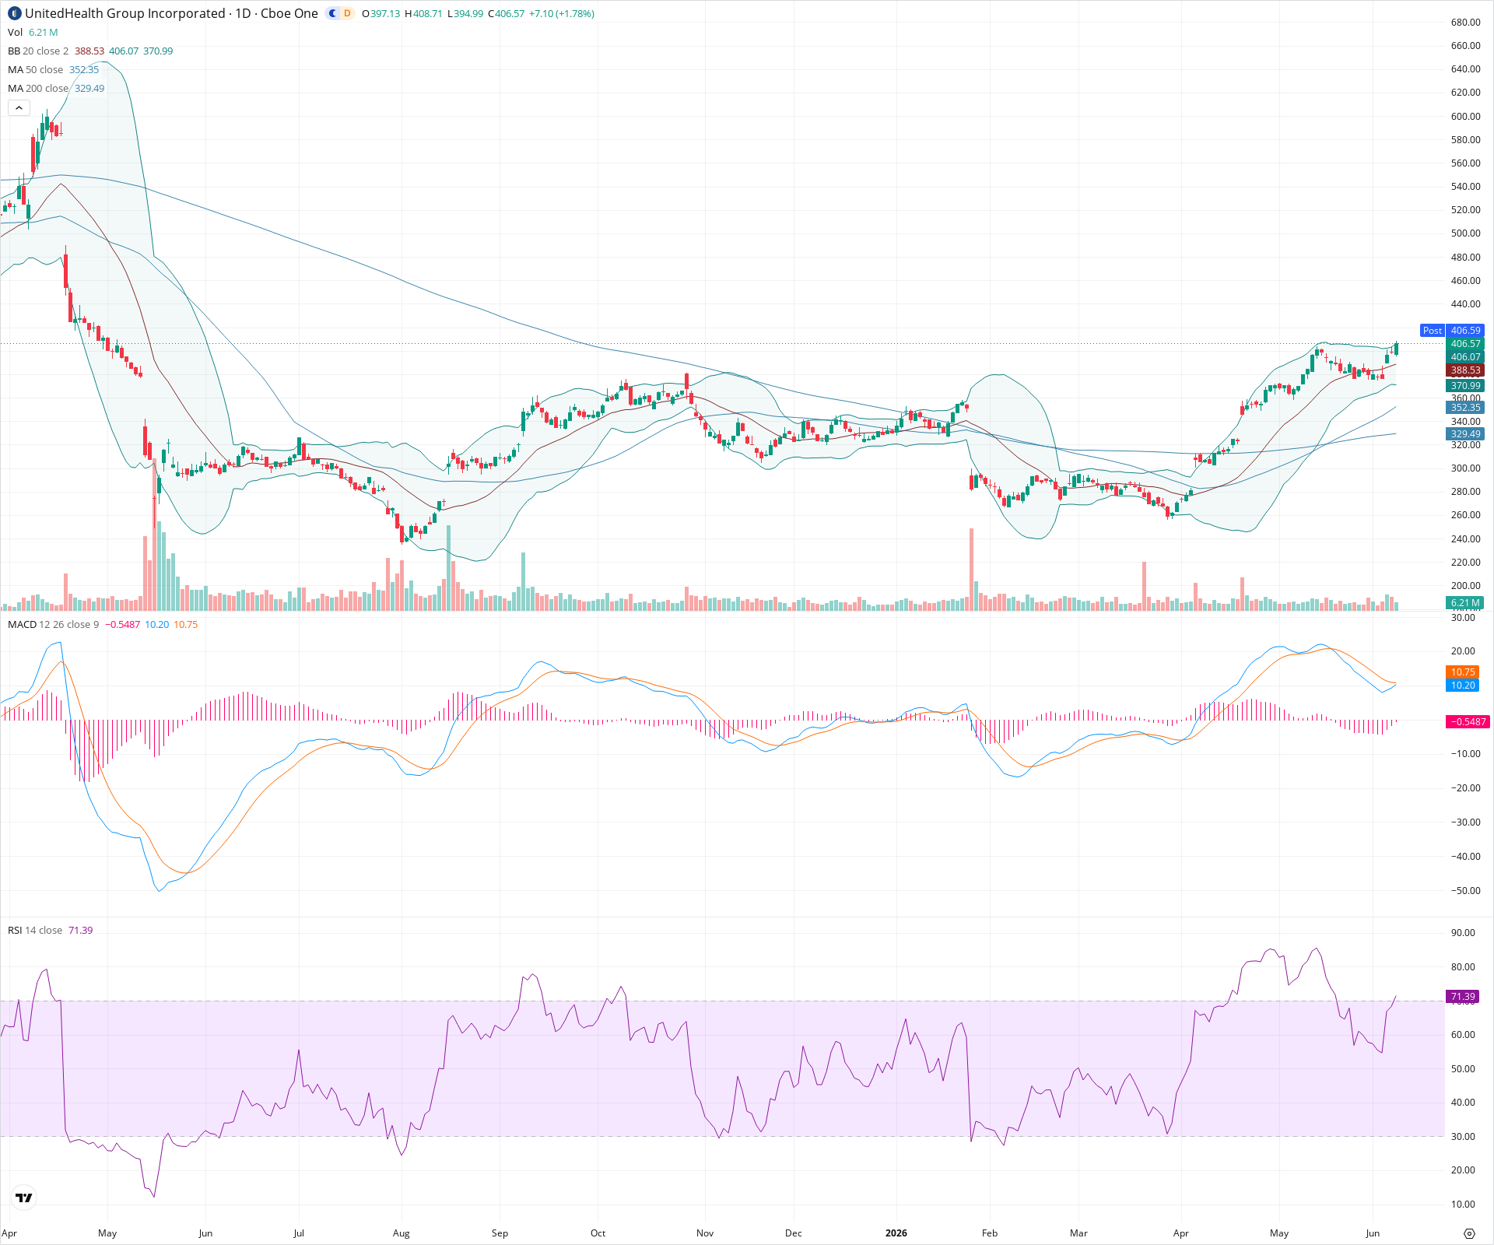
Task: Click the 388.53 BB basis price label
Action: (1465, 370)
